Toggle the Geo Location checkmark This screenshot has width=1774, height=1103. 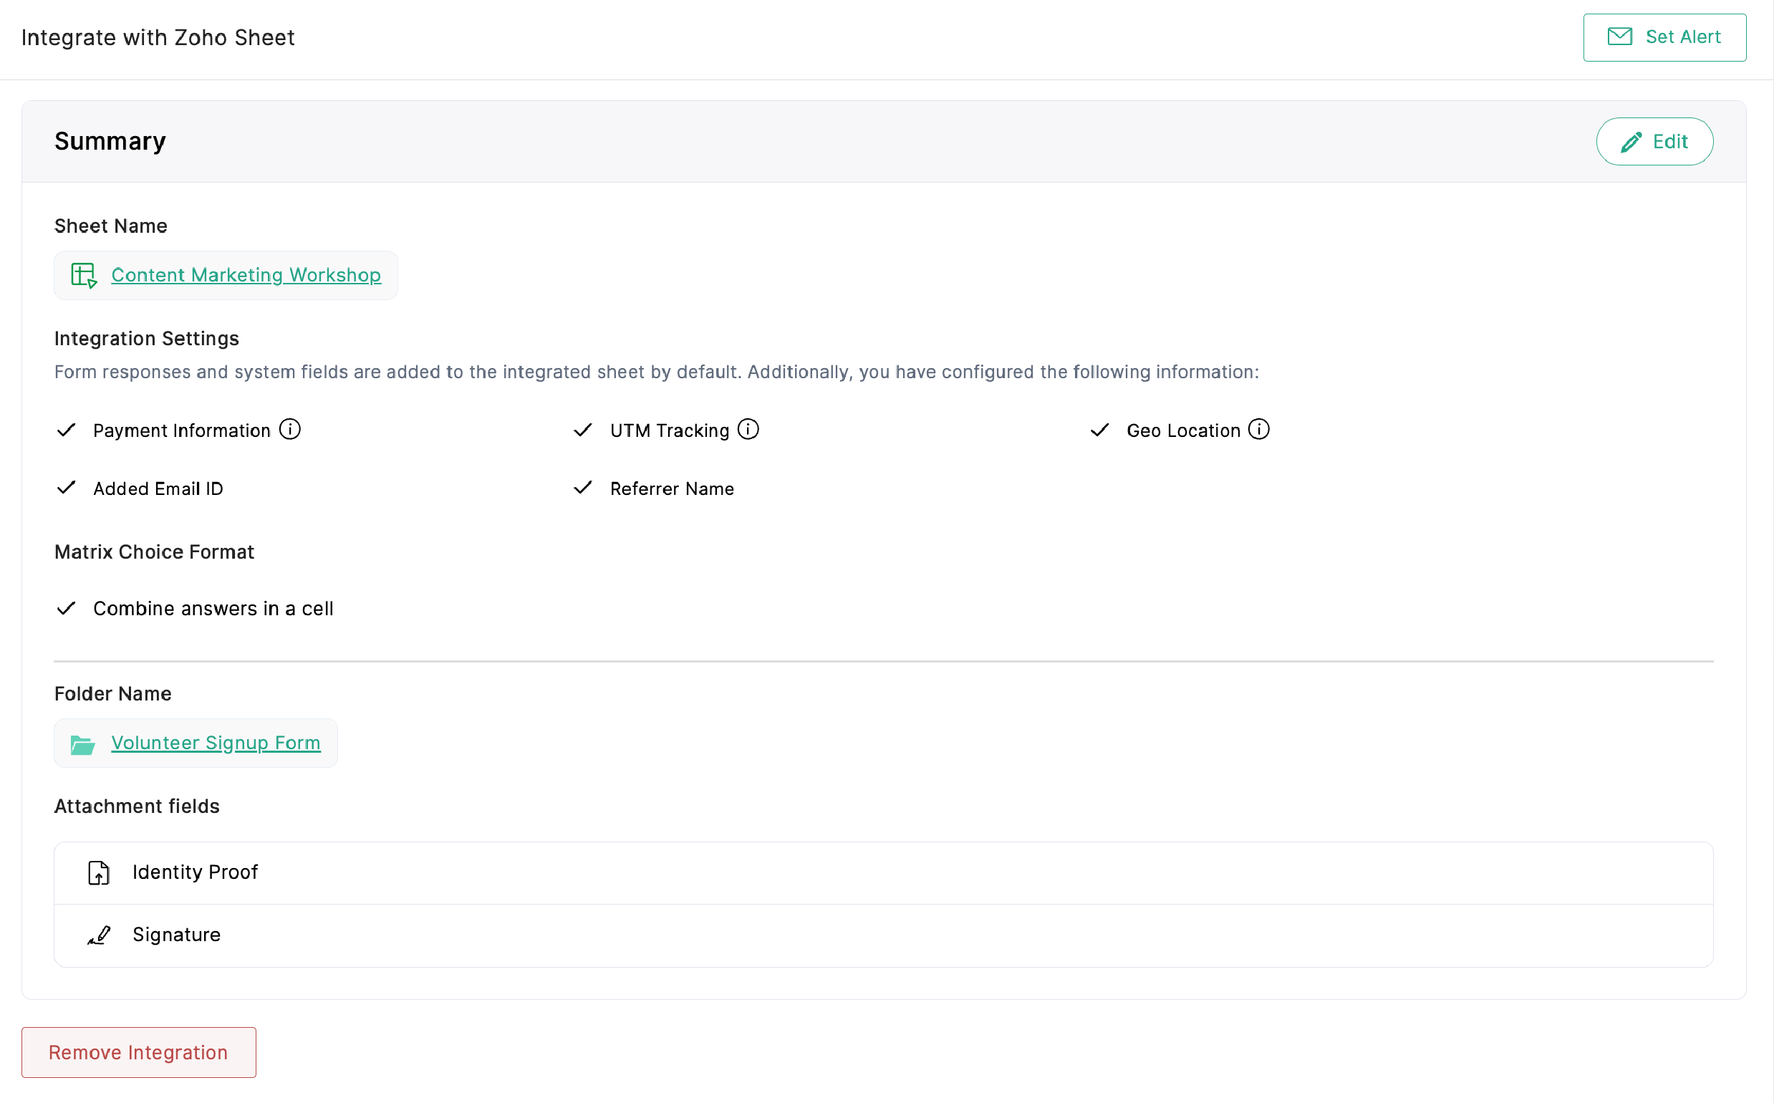(x=1099, y=430)
